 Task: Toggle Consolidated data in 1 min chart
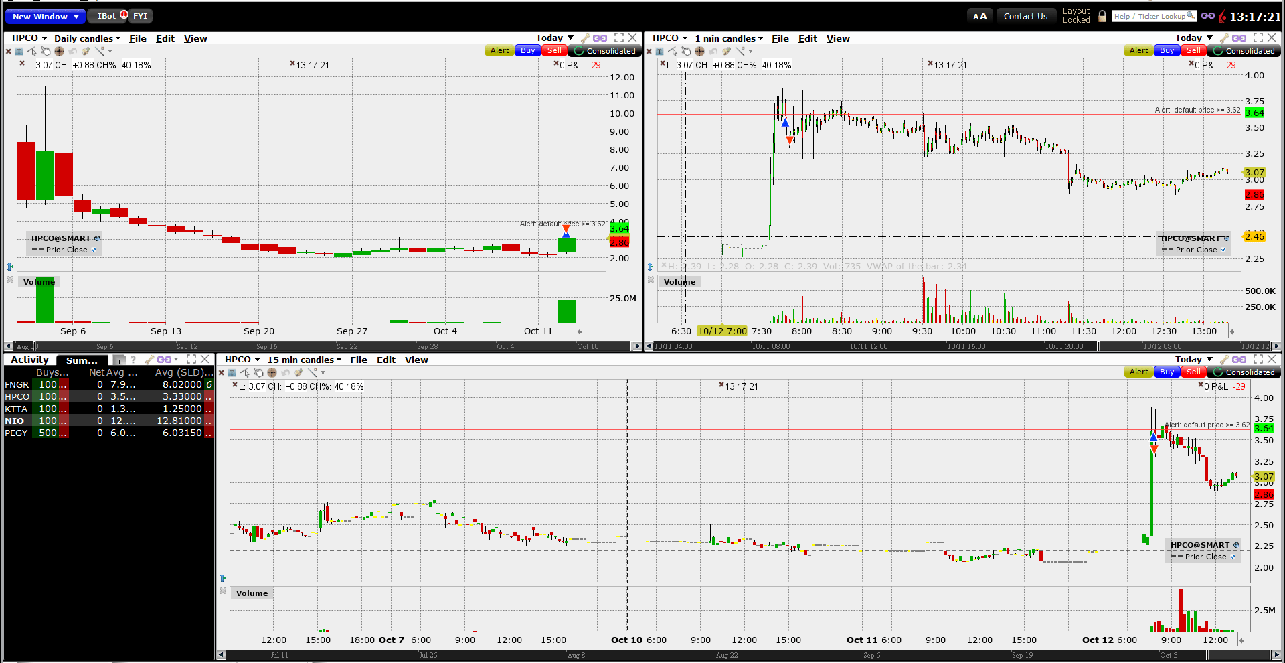[1244, 51]
